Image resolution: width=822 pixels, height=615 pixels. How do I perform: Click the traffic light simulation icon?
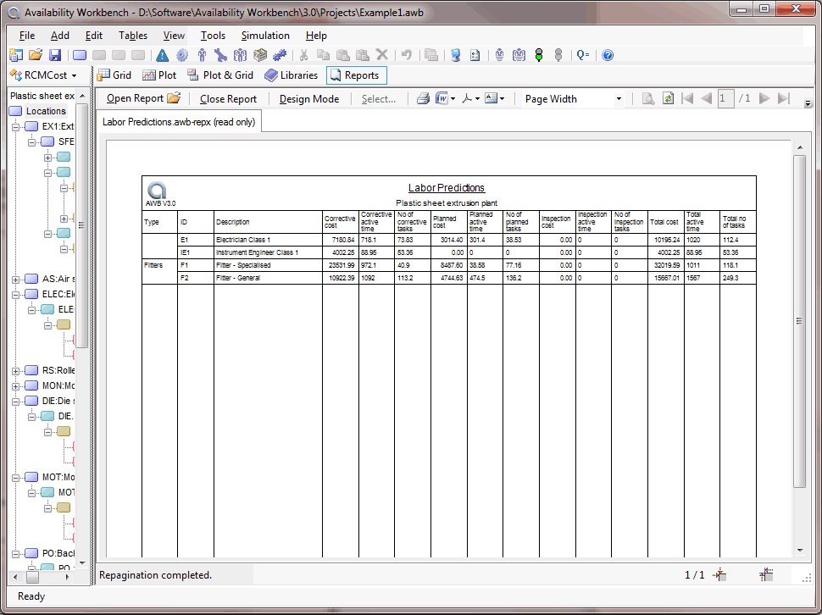[x=538, y=55]
